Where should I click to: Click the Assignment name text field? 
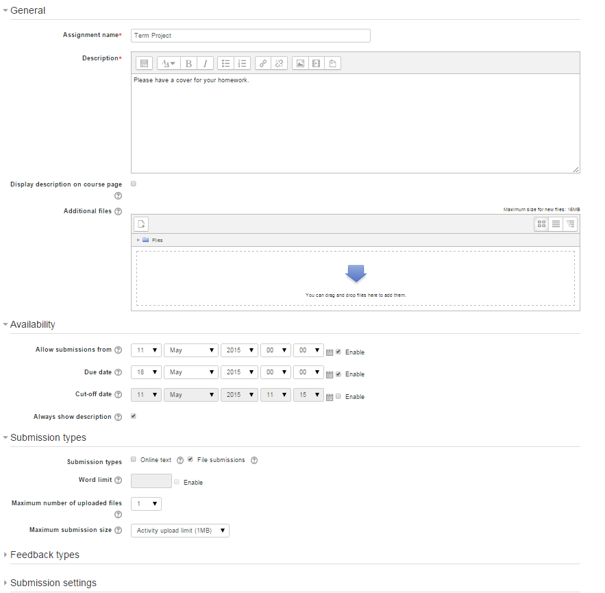click(250, 36)
